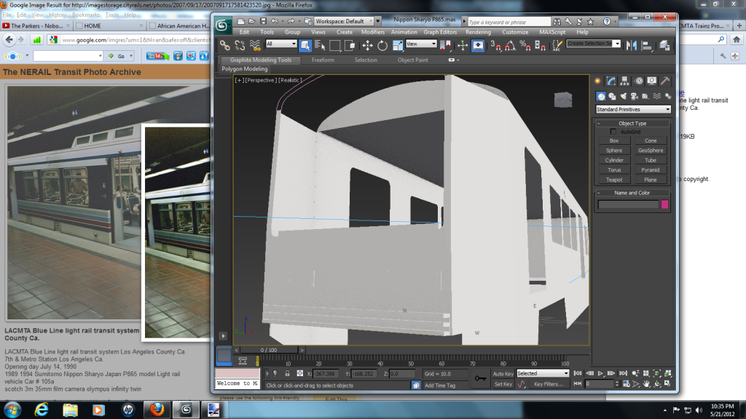The height and width of the screenshot is (419, 746).
Task: Open the key mode Selected dropdown
Action: (543, 373)
